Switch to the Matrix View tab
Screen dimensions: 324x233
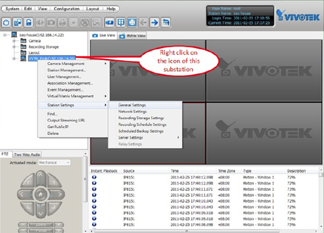133,36
